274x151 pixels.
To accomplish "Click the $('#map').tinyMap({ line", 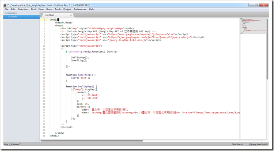I will [84, 90].
